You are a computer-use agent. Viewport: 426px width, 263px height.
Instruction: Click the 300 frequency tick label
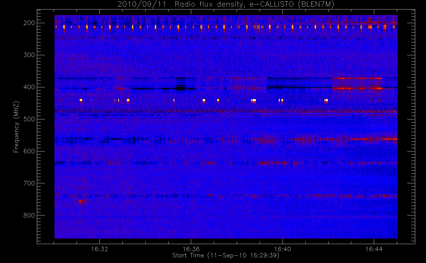tap(29, 55)
